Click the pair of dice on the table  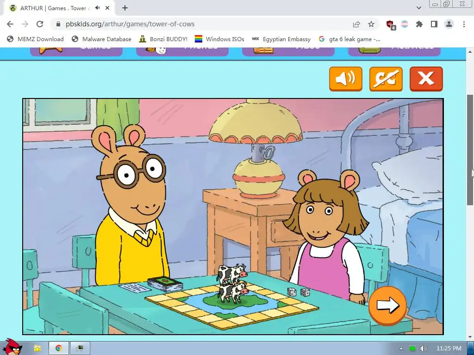[x=298, y=292]
